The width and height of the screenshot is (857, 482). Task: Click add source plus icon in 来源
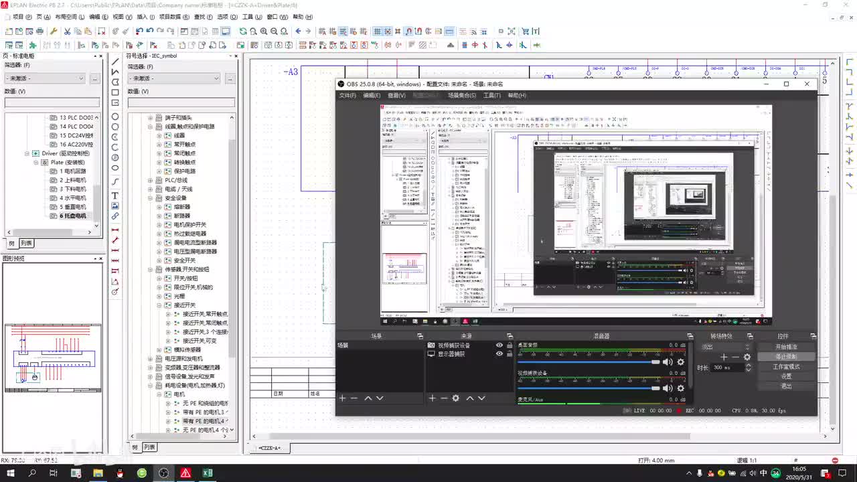432,398
